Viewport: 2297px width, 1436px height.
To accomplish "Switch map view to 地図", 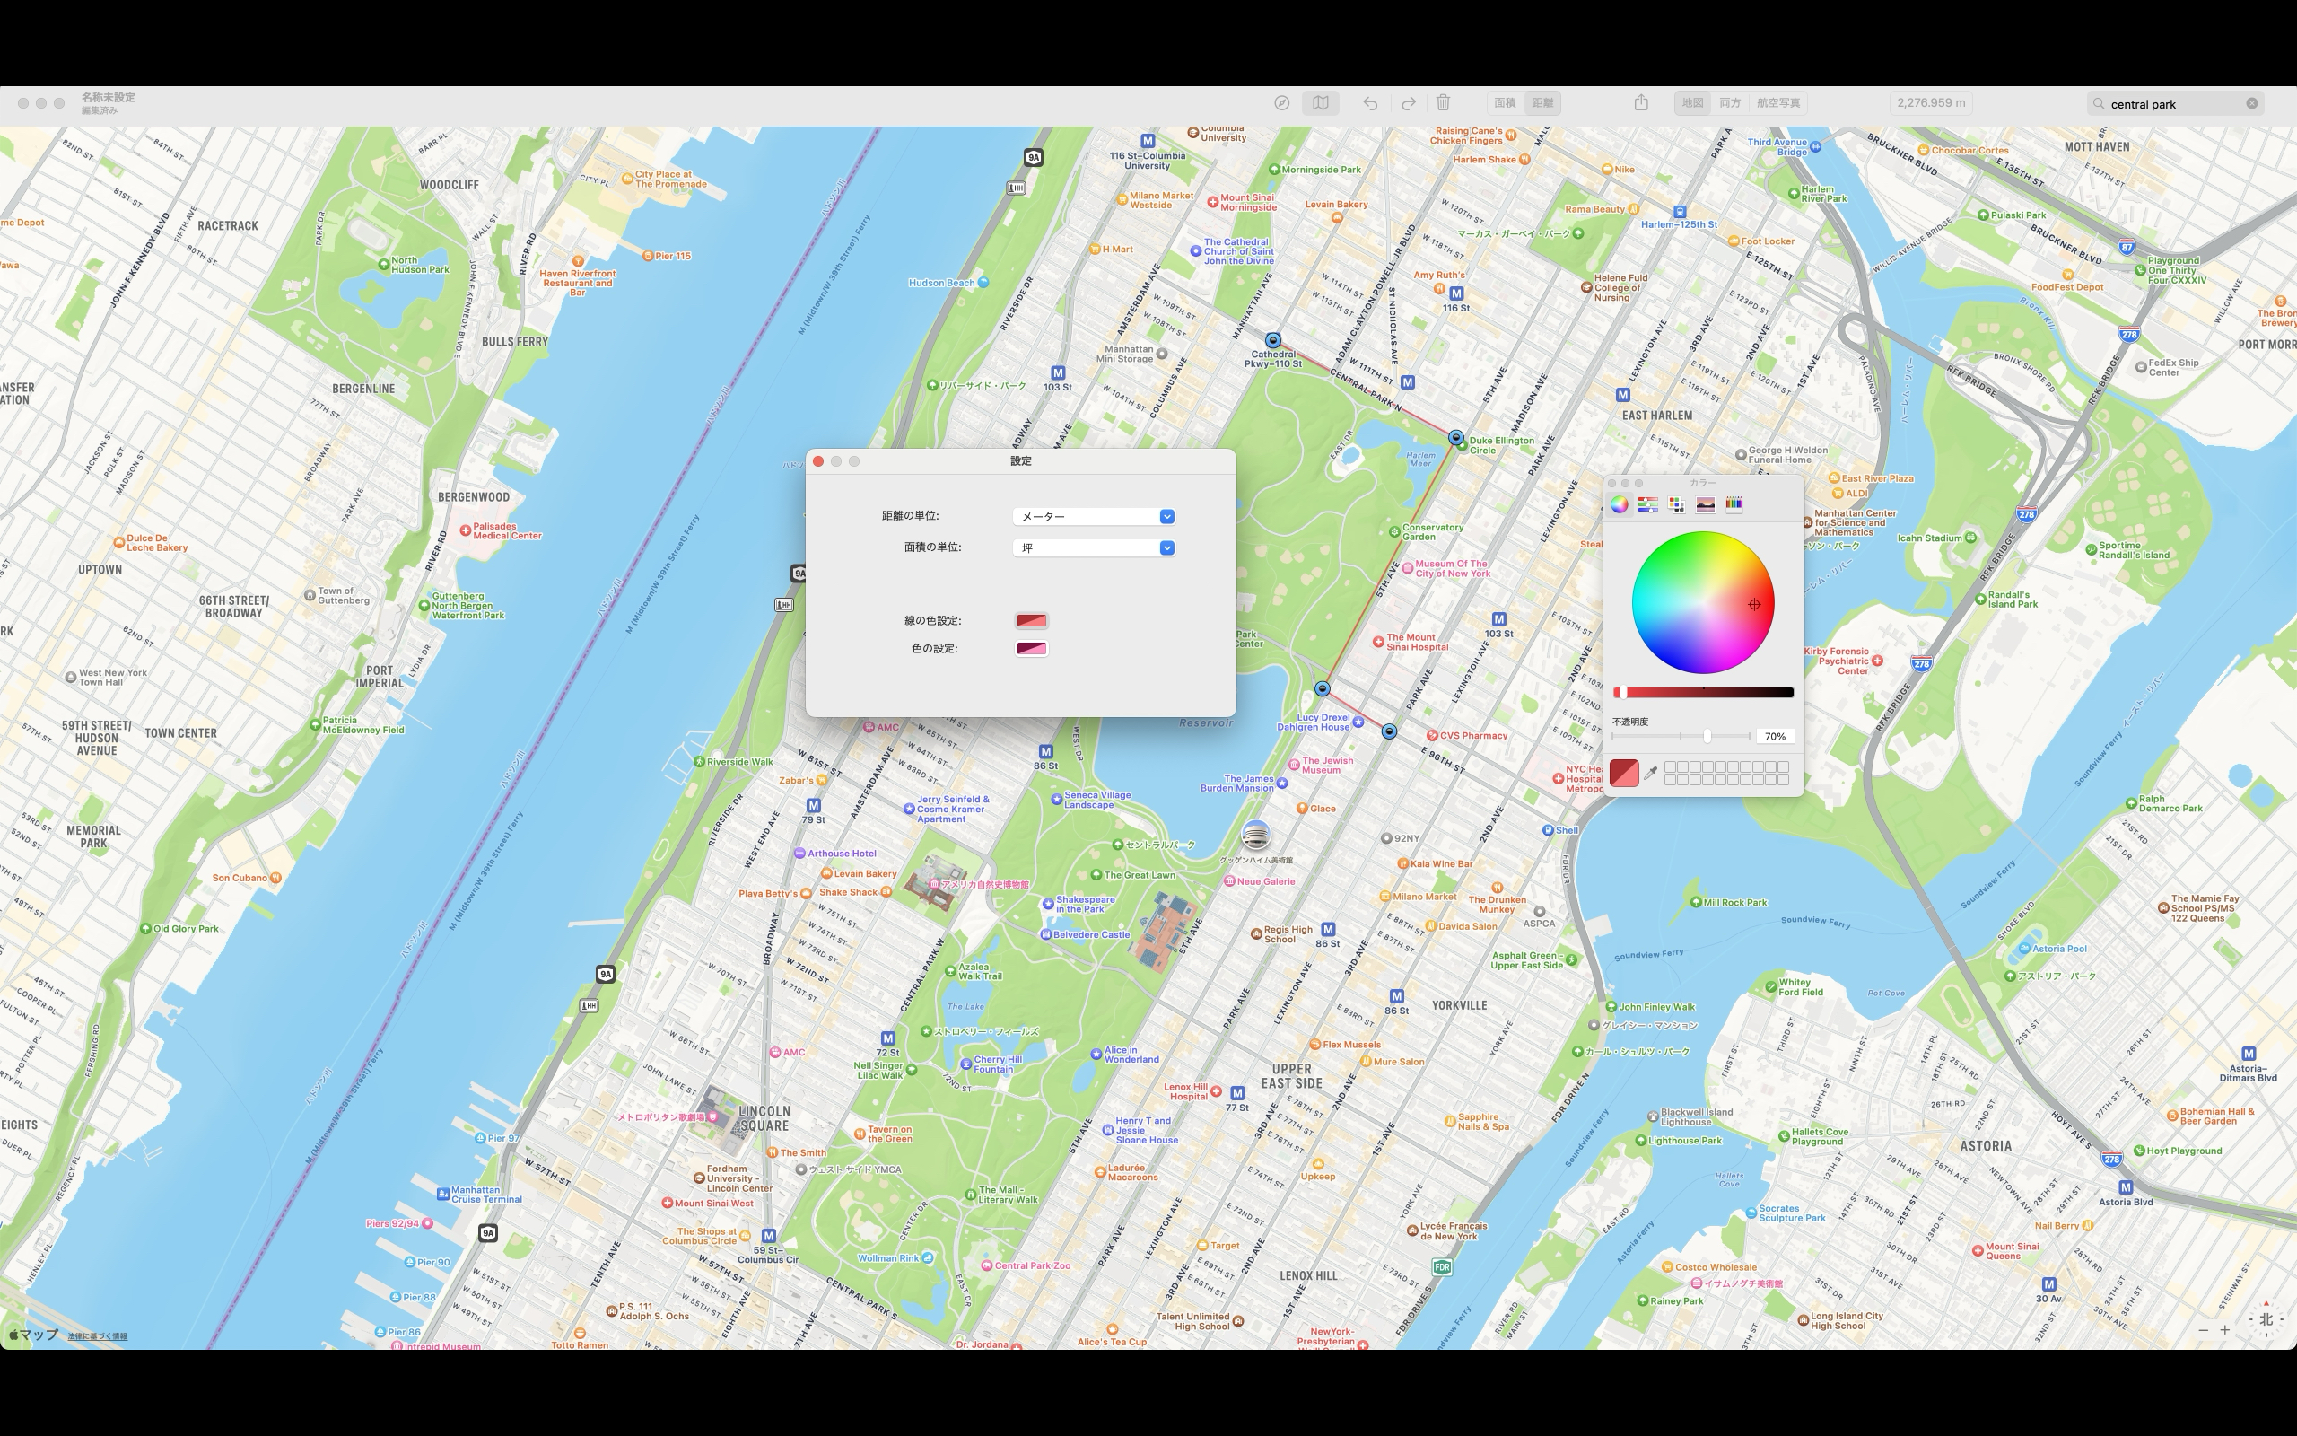I will 1692,102.
